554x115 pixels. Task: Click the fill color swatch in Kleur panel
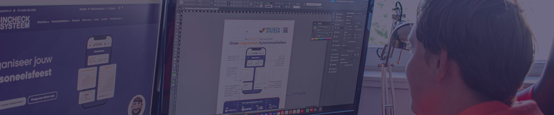(315, 27)
